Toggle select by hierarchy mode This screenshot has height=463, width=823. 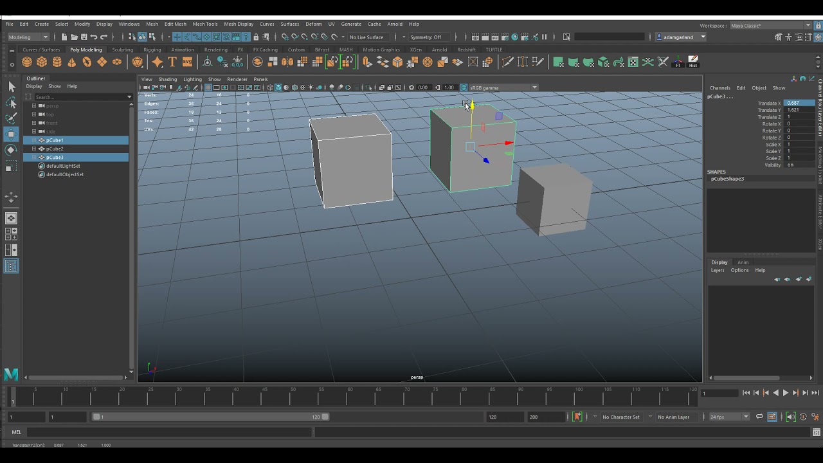pyautogui.click(x=132, y=37)
